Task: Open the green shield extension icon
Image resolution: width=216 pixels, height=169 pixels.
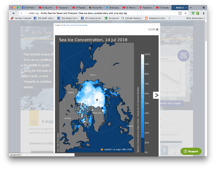Action: (193, 13)
